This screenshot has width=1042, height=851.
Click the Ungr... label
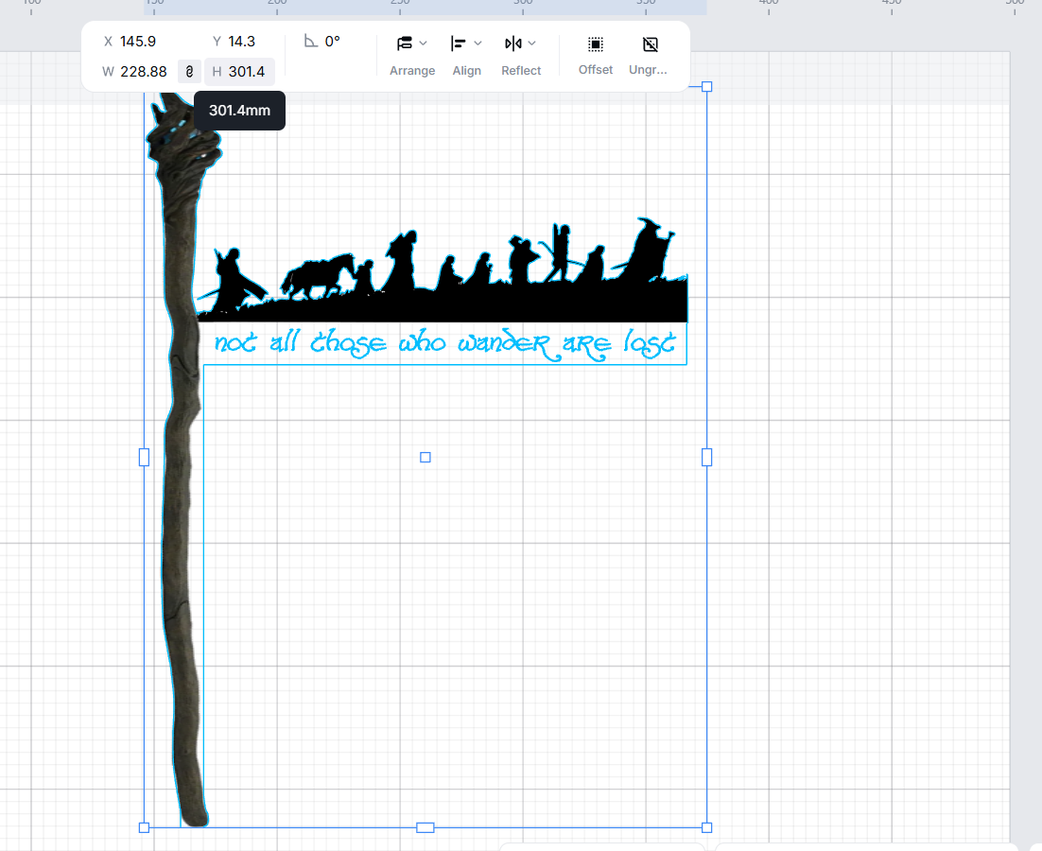[648, 70]
